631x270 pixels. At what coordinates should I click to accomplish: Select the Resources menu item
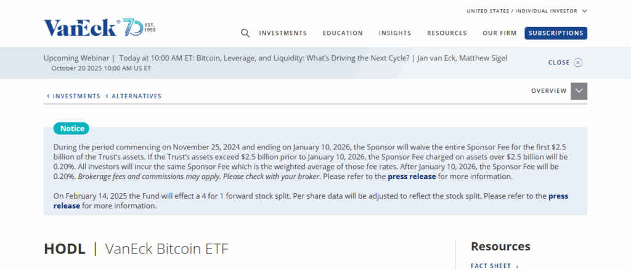(x=447, y=33)
